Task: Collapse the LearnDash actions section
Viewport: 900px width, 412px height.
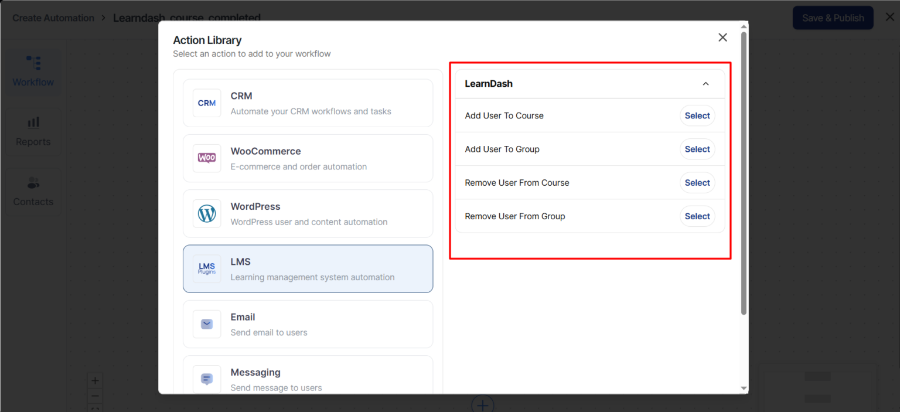Action: click(x=705, y=83)
